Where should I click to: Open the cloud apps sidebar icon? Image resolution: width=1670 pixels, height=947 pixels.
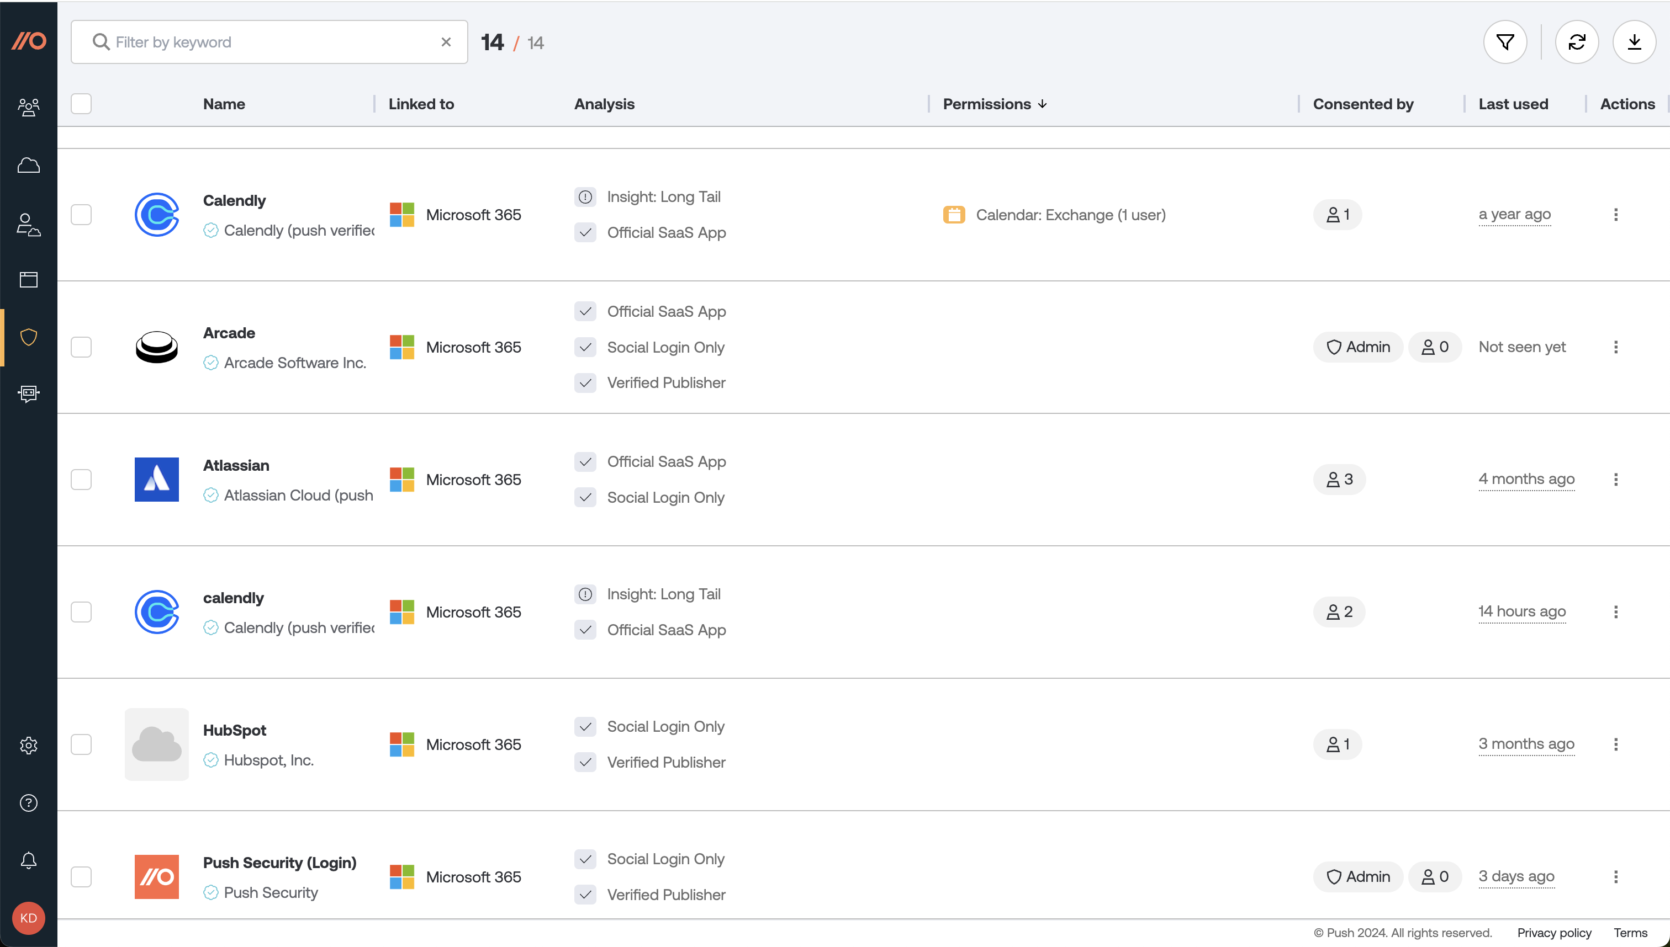click(29, 165)
